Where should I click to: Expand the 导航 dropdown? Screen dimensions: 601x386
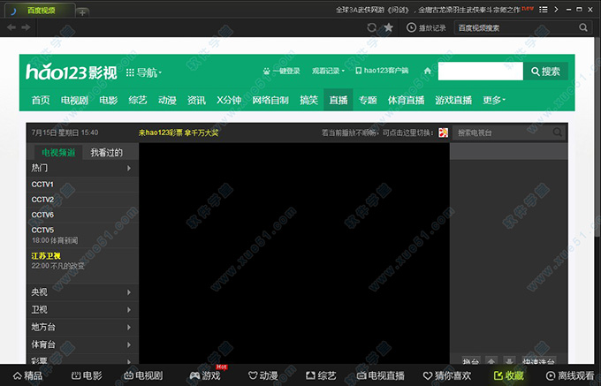coord(144,72)
